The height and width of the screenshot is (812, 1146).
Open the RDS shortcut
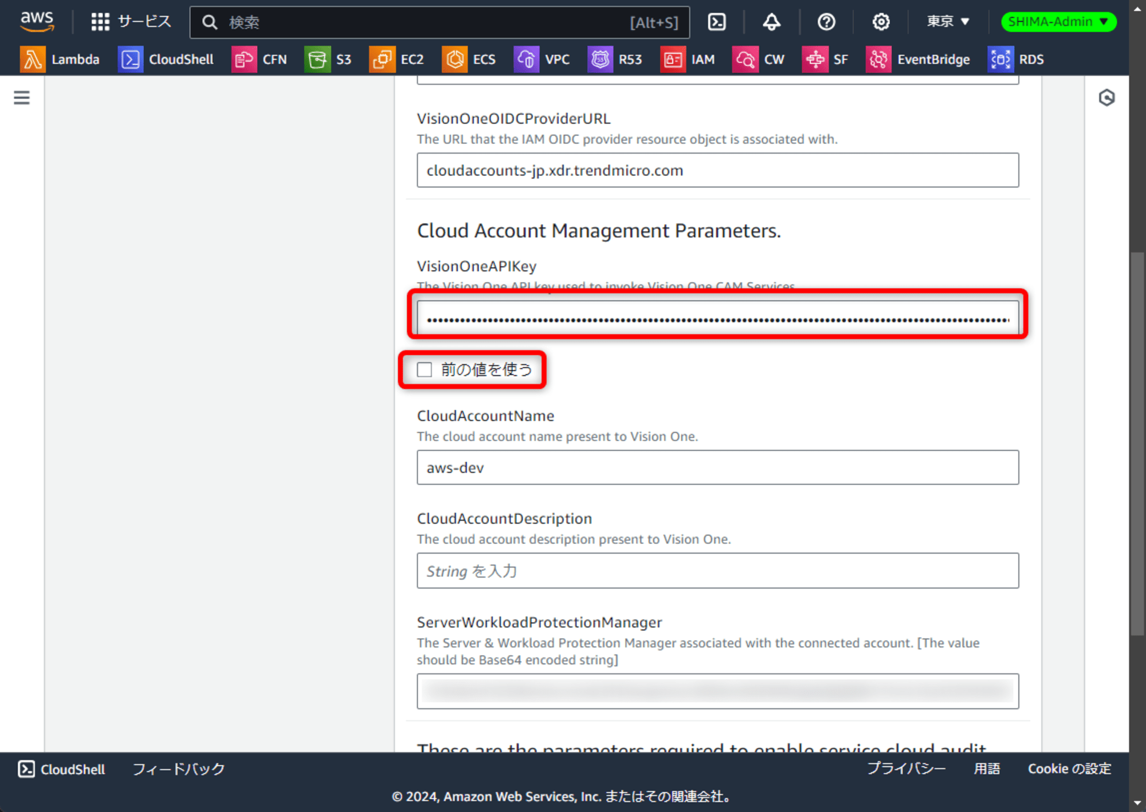(1016, 59)
